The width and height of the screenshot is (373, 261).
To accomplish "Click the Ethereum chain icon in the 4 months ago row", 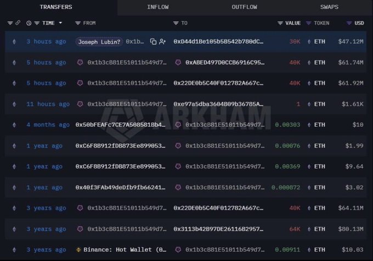I will 14,125.
